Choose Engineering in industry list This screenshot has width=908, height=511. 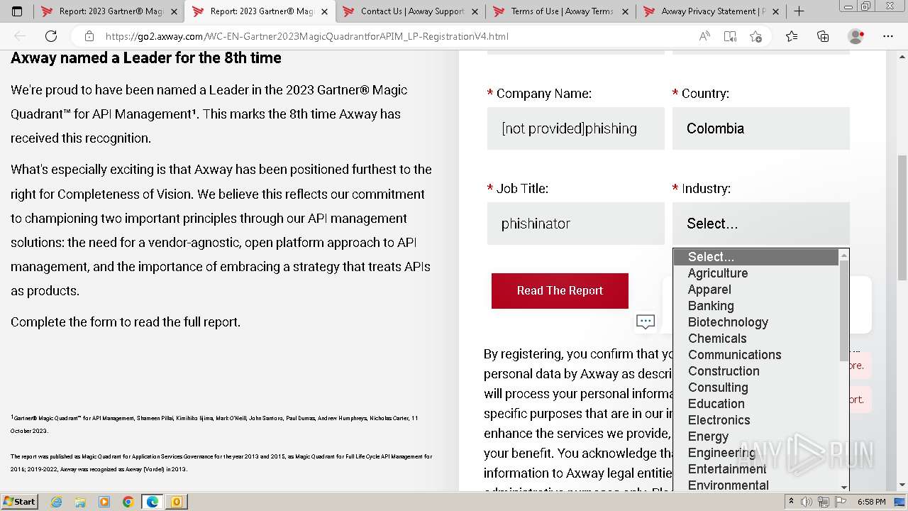756,453
